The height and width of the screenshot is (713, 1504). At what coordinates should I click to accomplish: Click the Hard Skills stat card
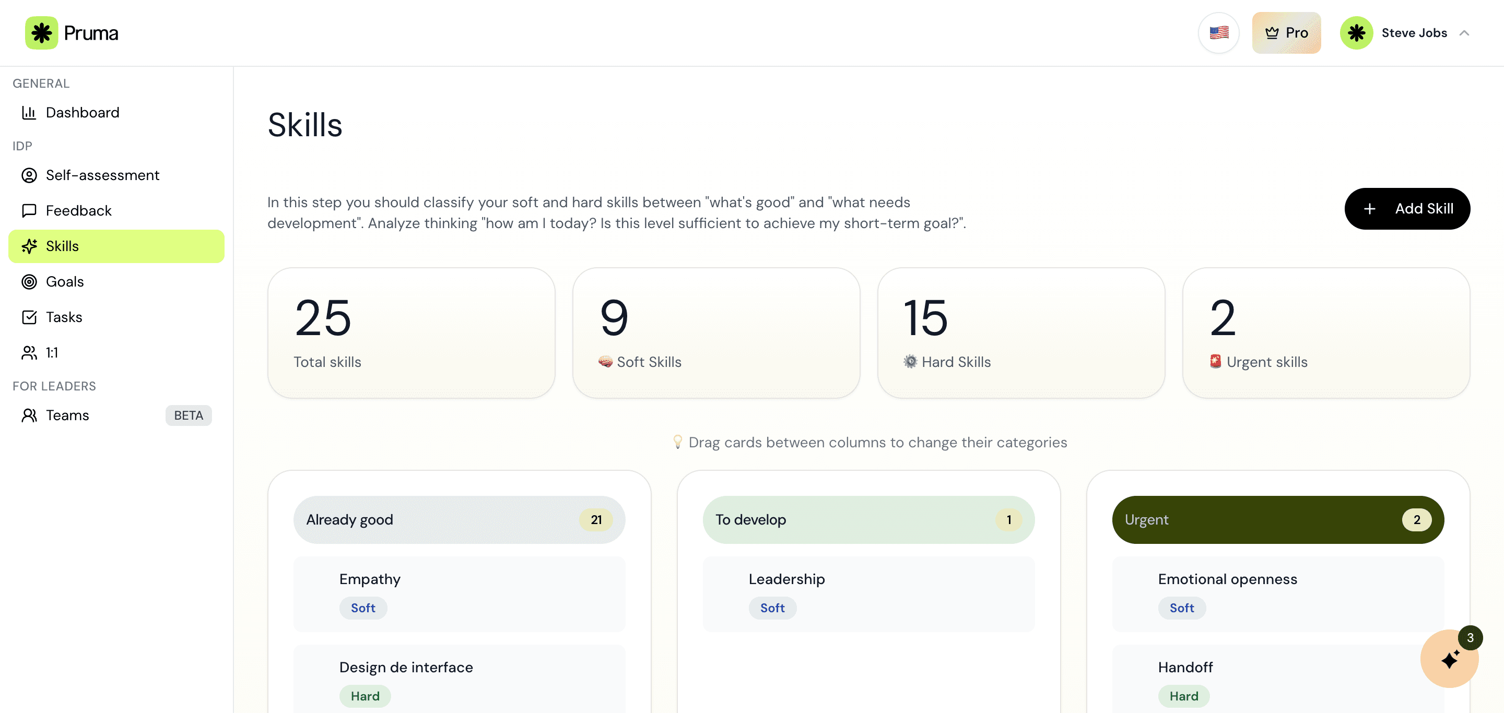point(1020,333)
